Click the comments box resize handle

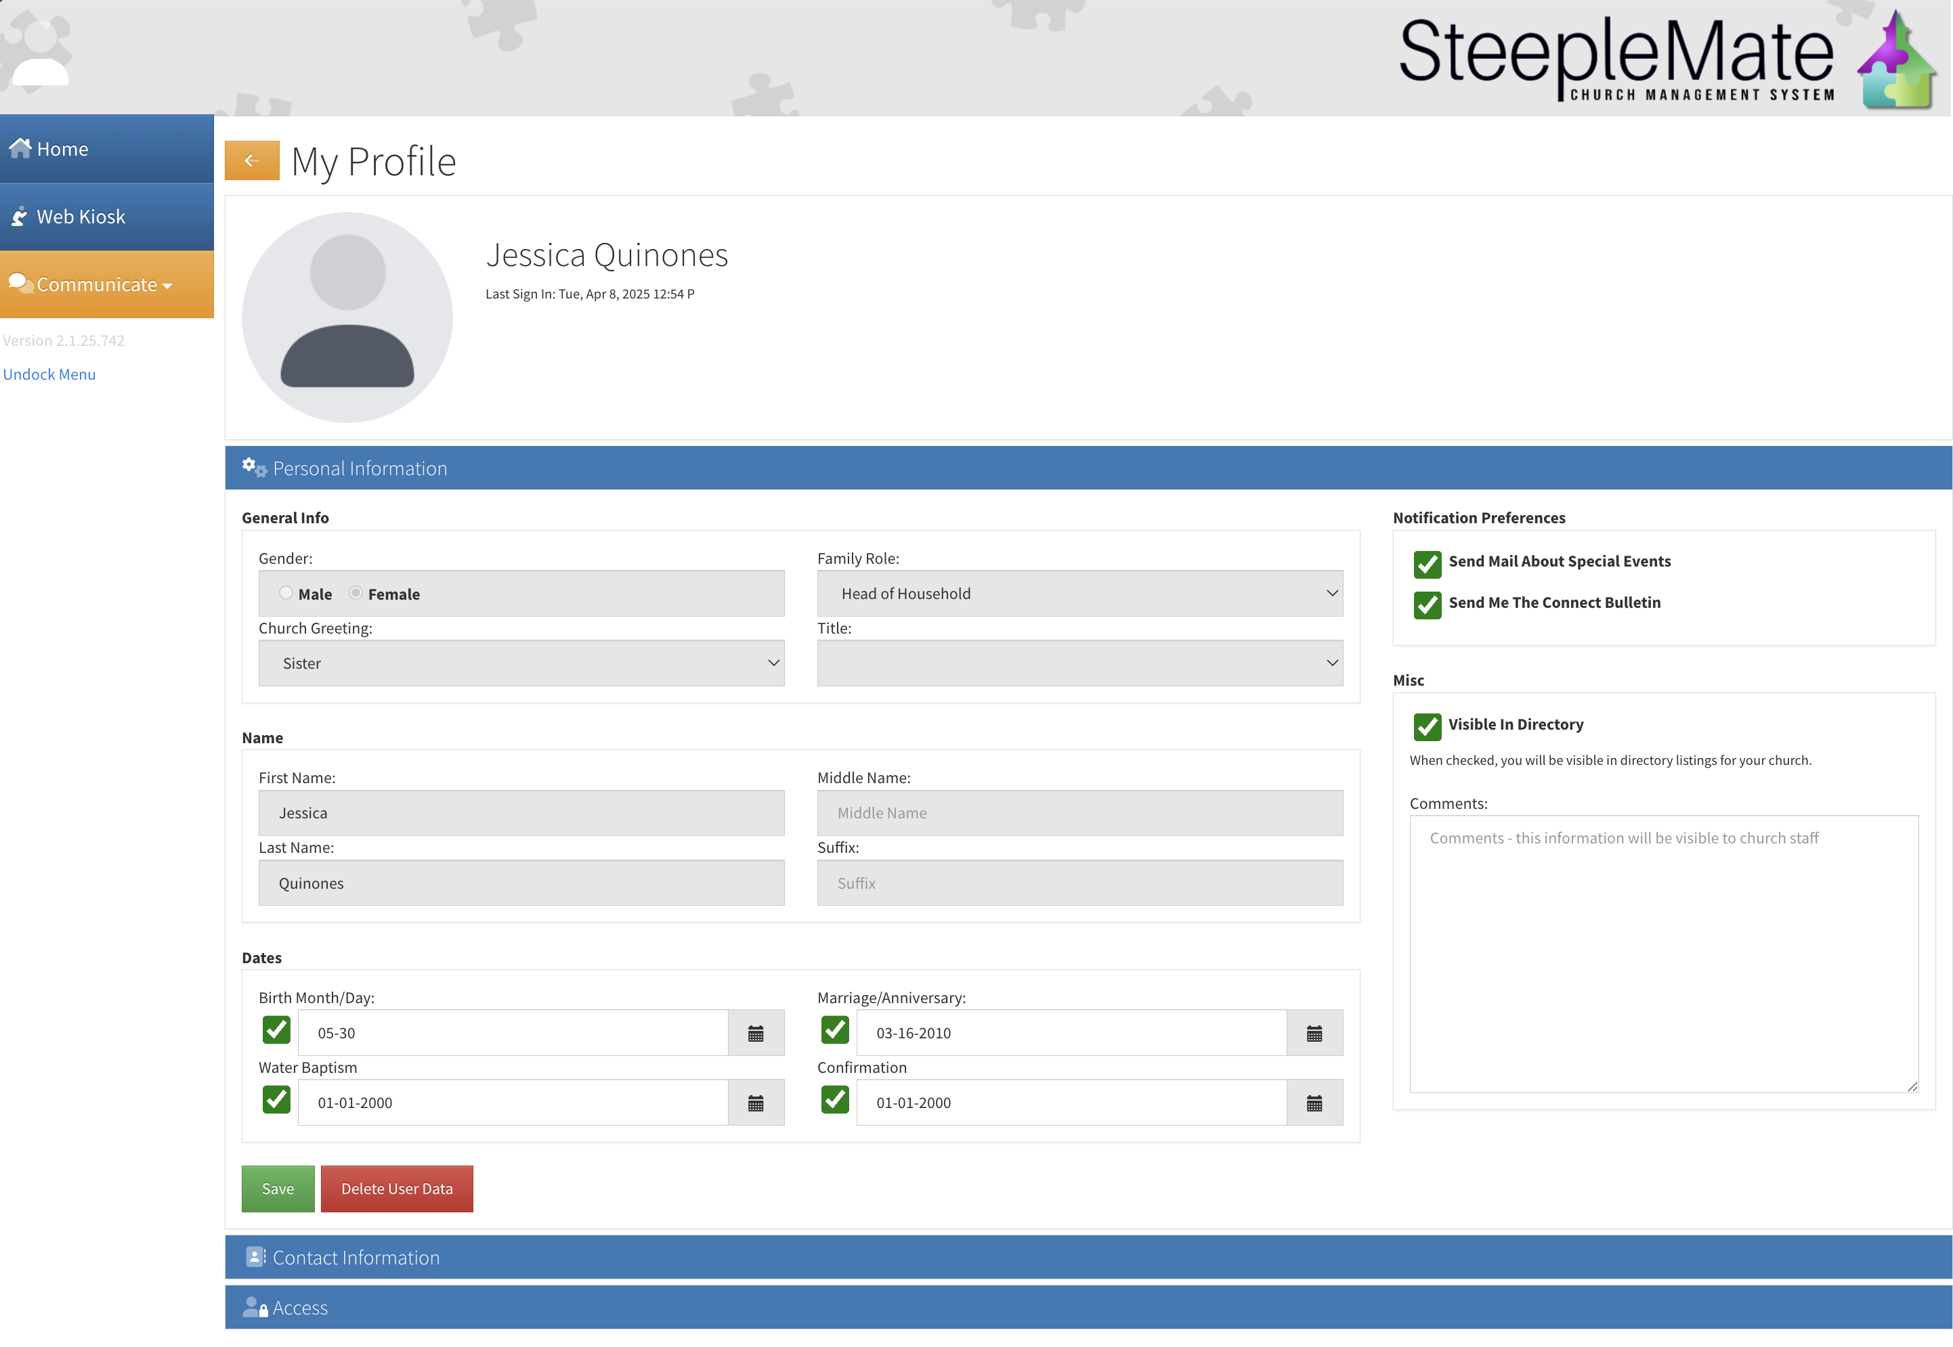[x=1912, y=1087]
